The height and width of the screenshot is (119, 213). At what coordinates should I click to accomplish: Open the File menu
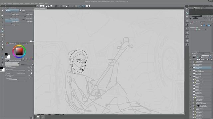[x=2, y=4]
